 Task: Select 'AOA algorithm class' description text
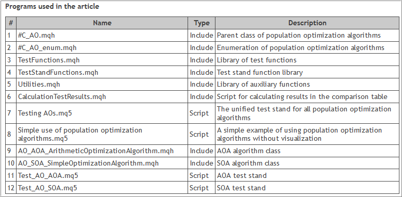tap(249, 151)
